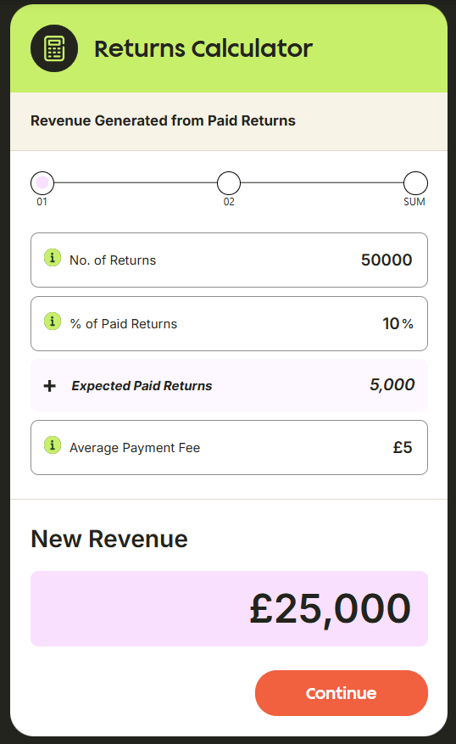Open info icon for No. of Returns
Screen dimensions: 456x744
[x=53, y=258]
